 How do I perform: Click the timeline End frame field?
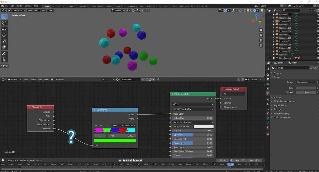coord(255,160)
